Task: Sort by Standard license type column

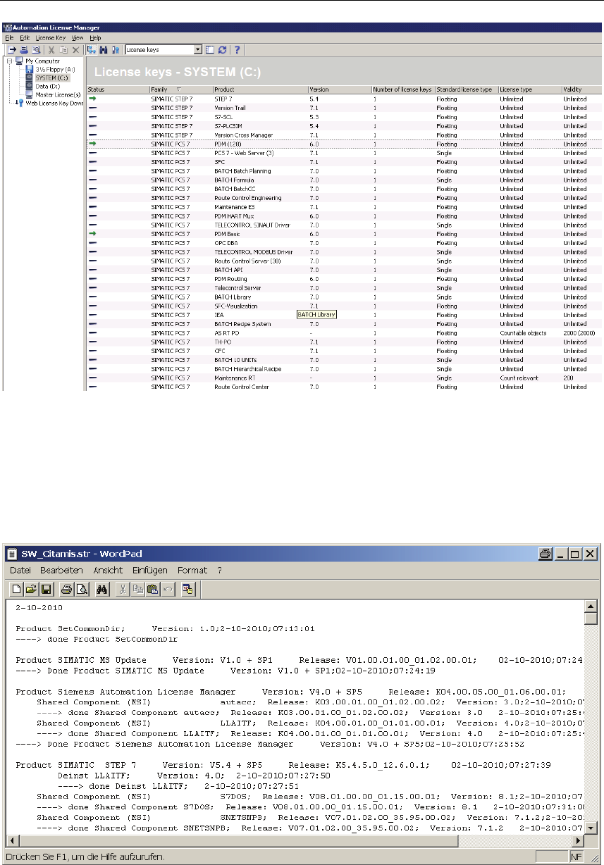Action: point(467,89)
